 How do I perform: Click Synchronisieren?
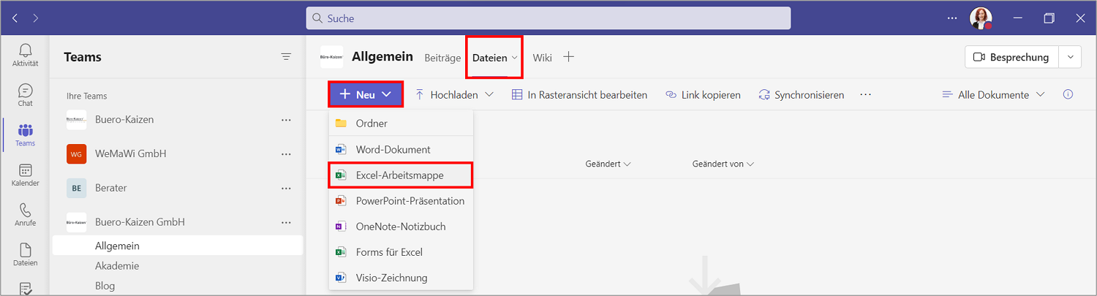pyautogui.click(x=801, y=94)
